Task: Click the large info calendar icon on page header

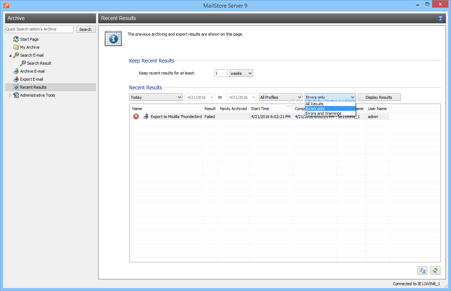Action: (113, 38)
